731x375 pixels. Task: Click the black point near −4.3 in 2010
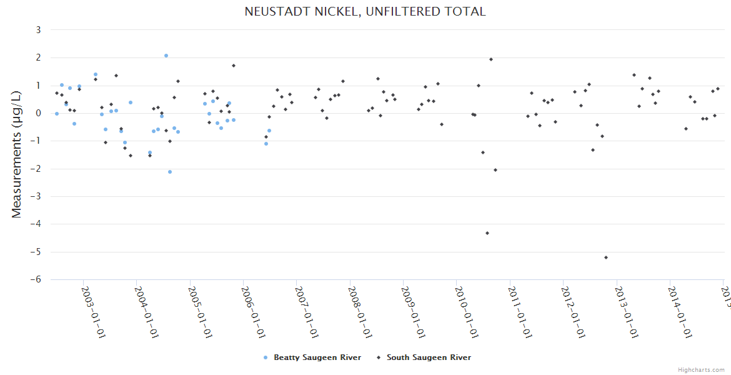(x=487, y=233)
